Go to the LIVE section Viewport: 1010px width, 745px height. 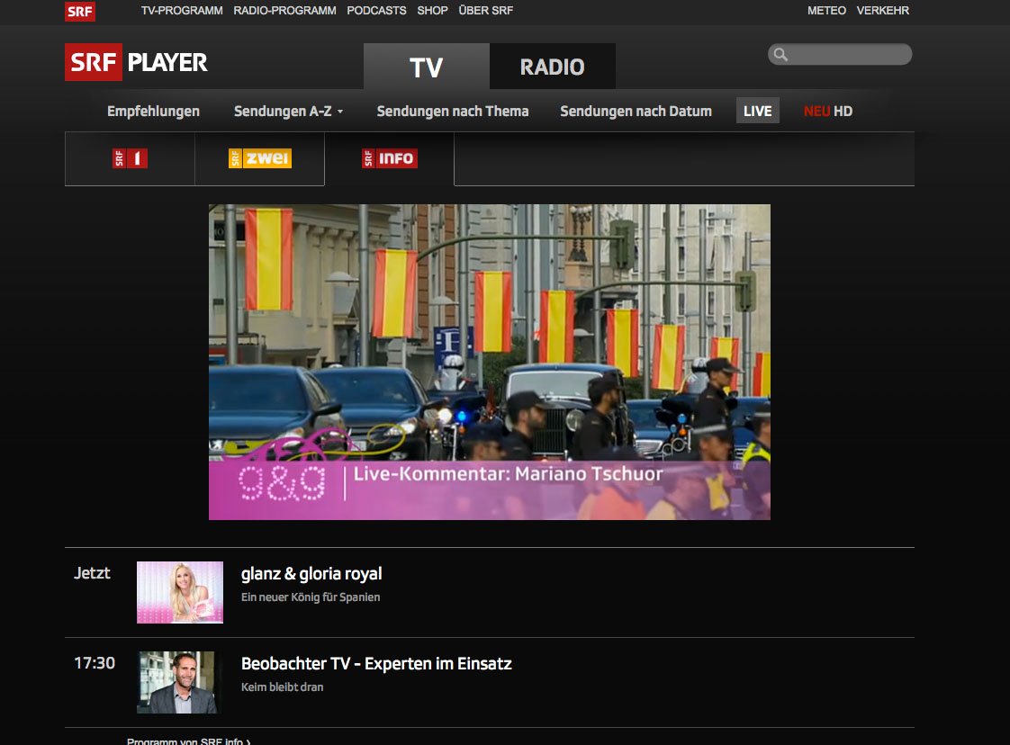[x=758, y=111]
